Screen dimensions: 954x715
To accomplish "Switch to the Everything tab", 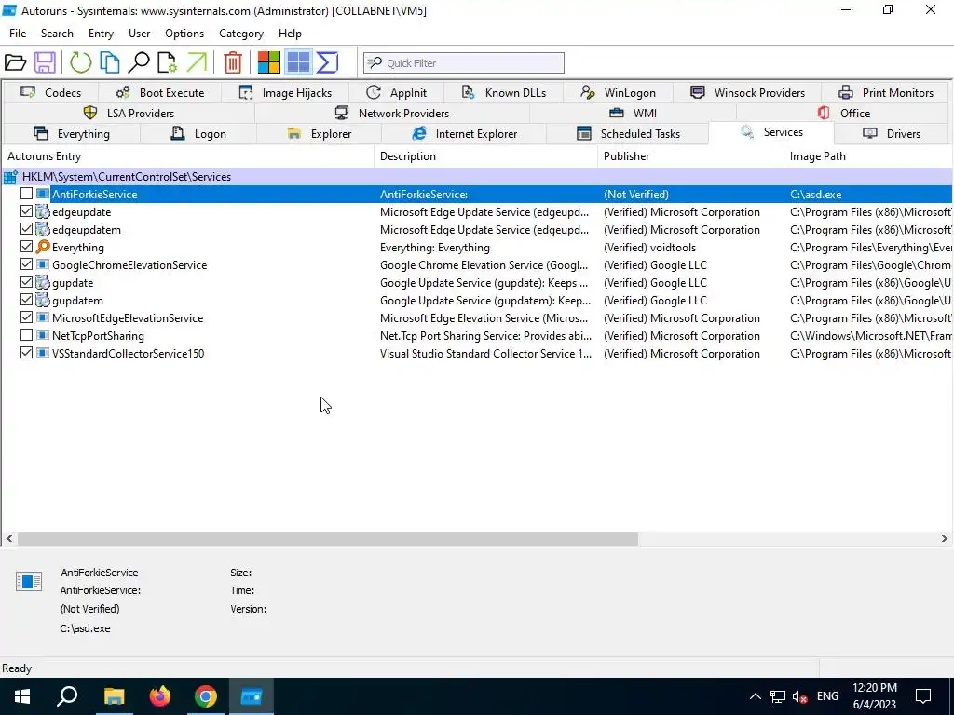I will coord(72,134).
